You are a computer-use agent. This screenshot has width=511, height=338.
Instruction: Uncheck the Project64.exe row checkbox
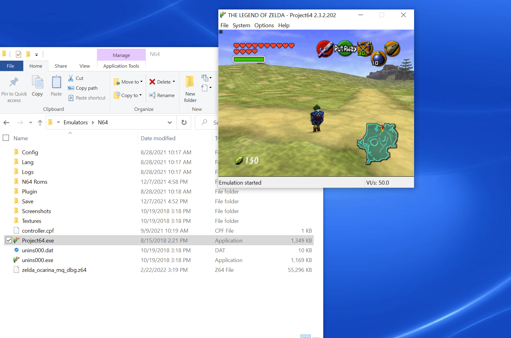click(9, 240)
